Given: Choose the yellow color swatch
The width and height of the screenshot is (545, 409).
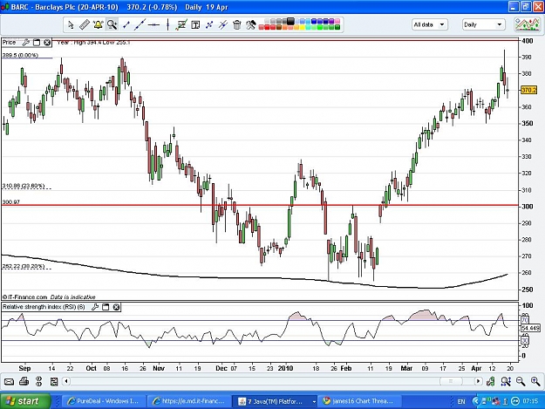Looking at the screenshot, I should (303, 27).
